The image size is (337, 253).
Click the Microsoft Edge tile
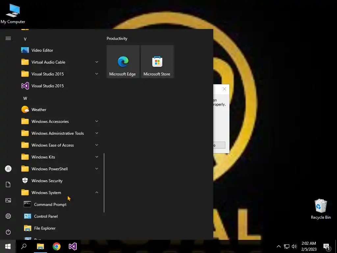pos(123,62)
